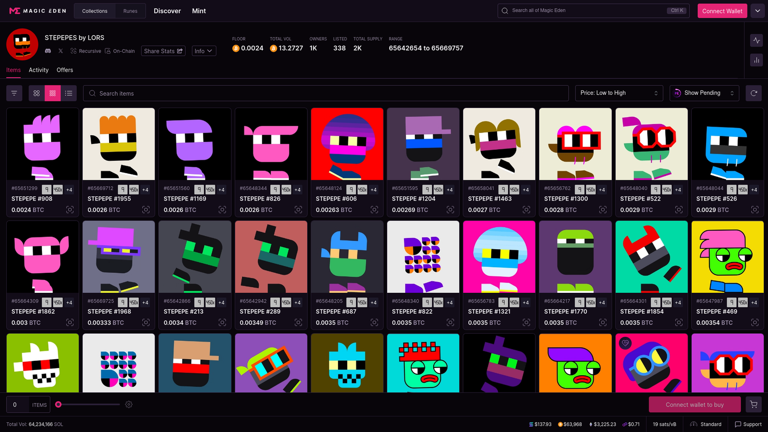Open the Standard fee selector
Viewport: 768px width, 432px height.
(x=706, y=424)
